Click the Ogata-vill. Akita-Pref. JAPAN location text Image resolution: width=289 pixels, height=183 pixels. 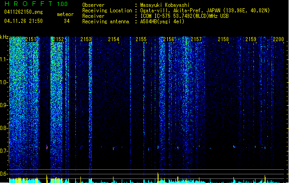(x=205, y=11)
